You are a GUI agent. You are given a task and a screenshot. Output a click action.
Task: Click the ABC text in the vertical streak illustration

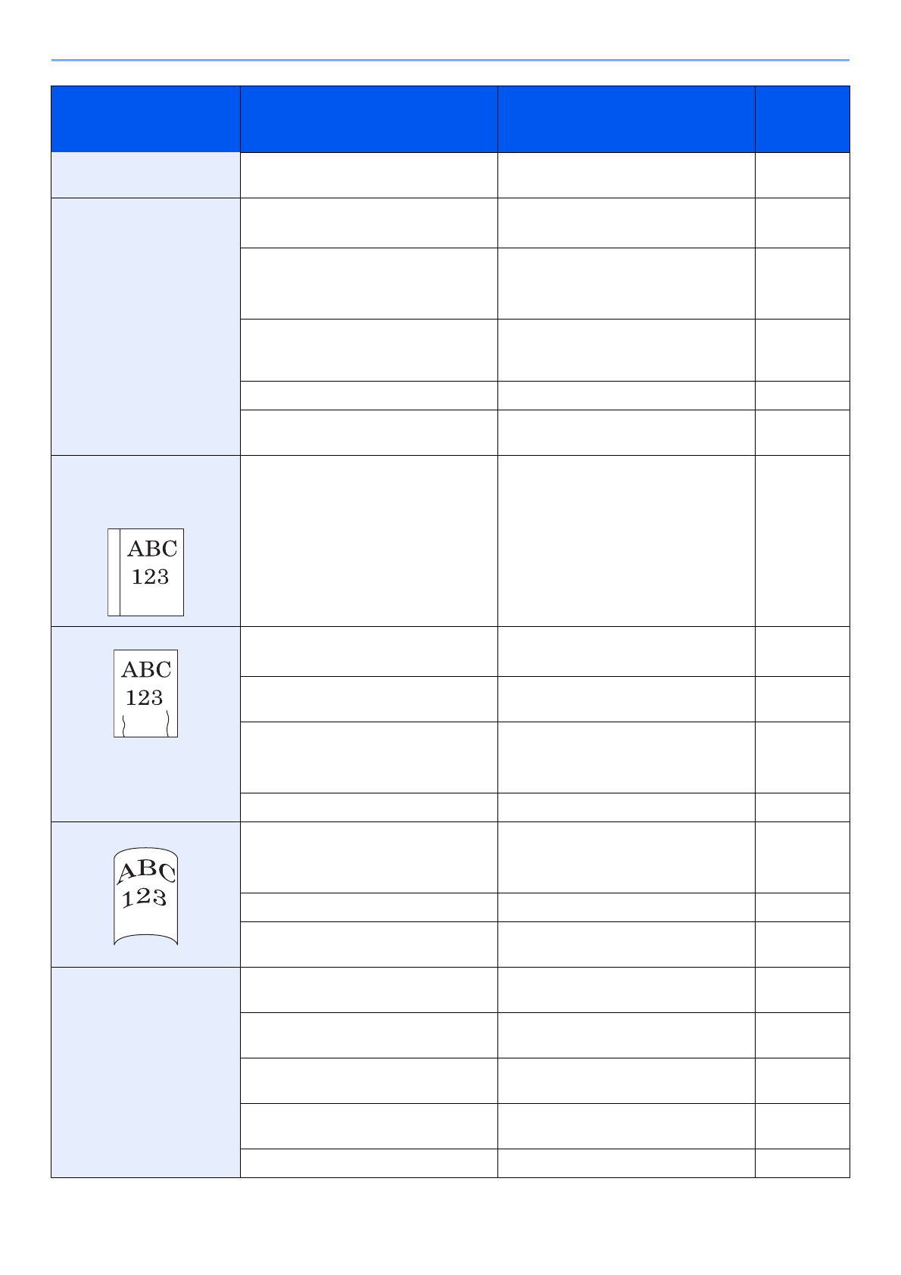point(152,549)
